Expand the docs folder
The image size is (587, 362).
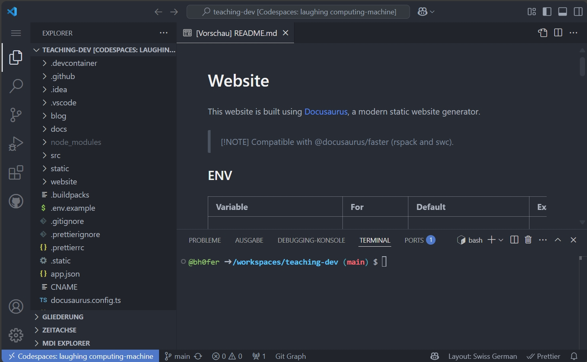pos(59,129)
